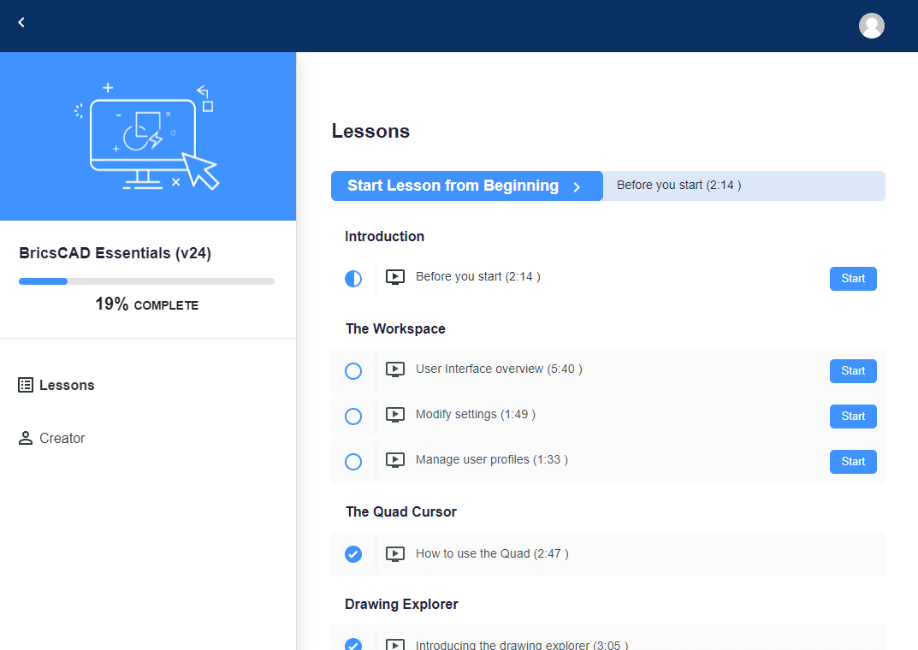
Task: Open the Before you start (2:14) lesson title
Action: tap(477, 276)
